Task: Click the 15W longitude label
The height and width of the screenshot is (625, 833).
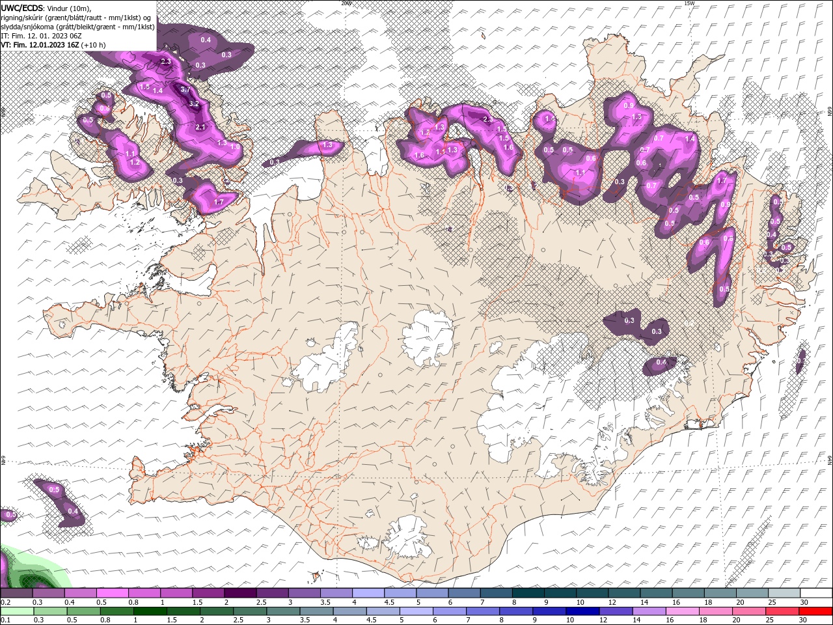Action: click(689, 3)
